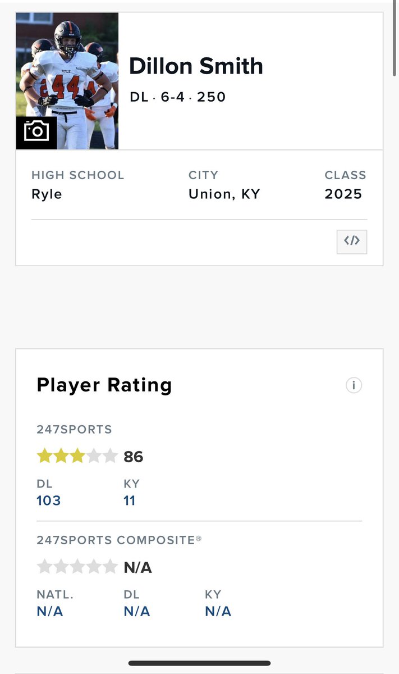Click the Ryle high school name
399x674 pixels.
point(47,195)
